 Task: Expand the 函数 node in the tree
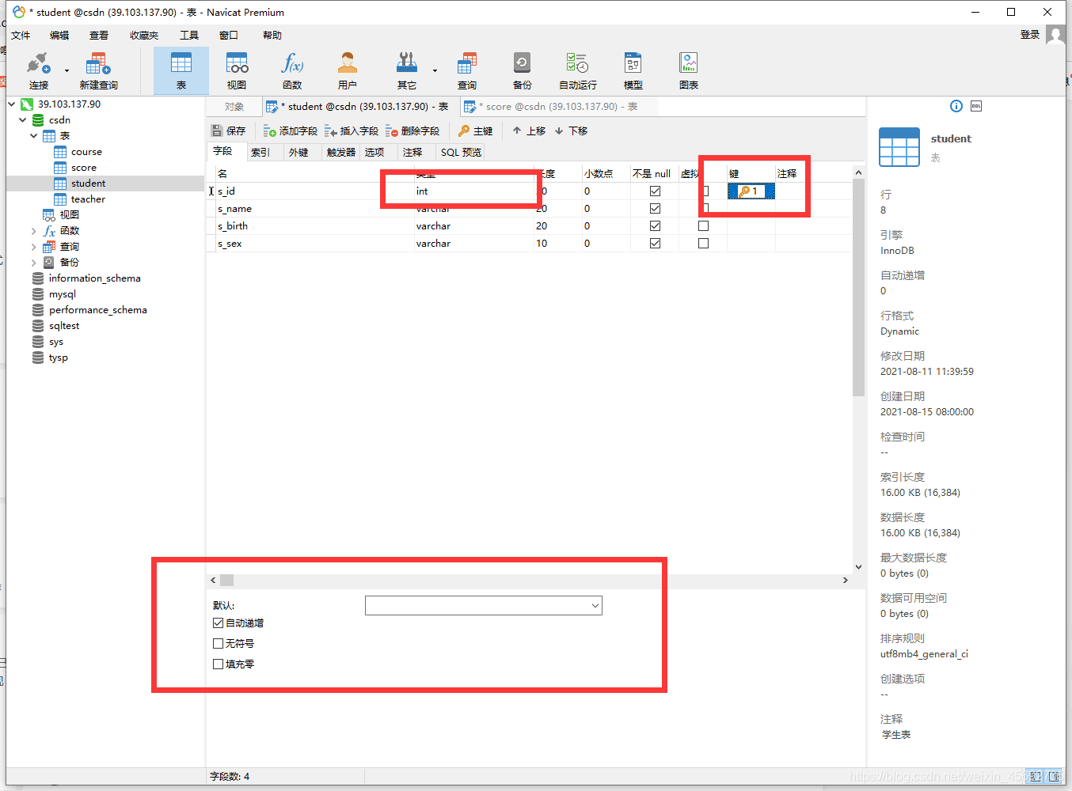coord(33,231)
